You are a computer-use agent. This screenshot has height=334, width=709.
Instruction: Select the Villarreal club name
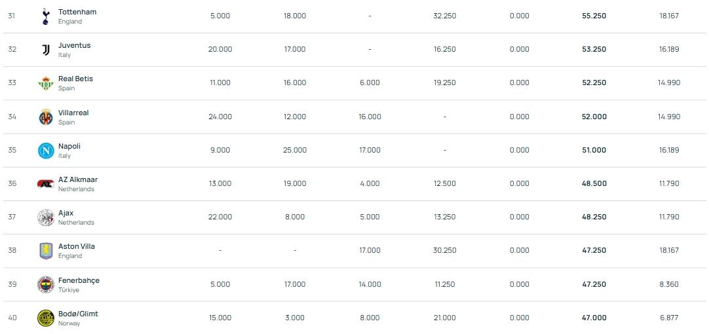coord(73,113)
